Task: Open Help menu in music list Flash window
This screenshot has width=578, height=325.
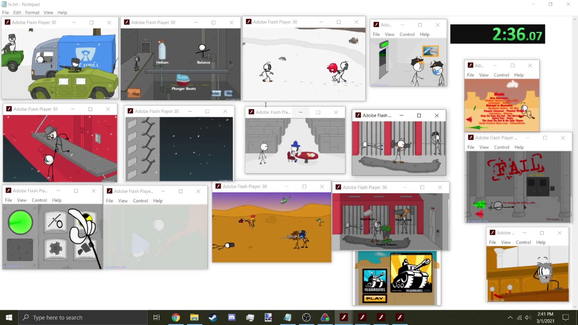Action: click(519, 75)
